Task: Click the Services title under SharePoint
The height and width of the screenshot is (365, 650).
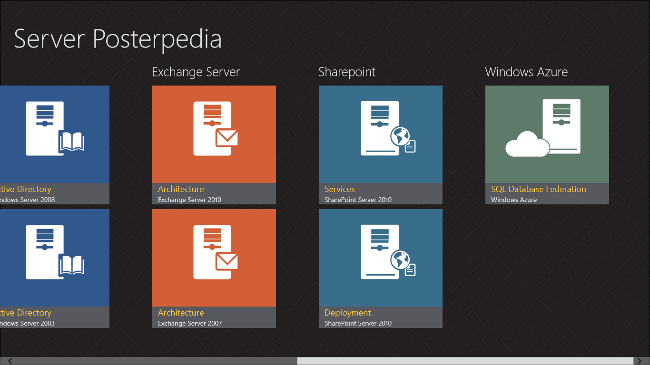Action: click(x=339, y=189)
